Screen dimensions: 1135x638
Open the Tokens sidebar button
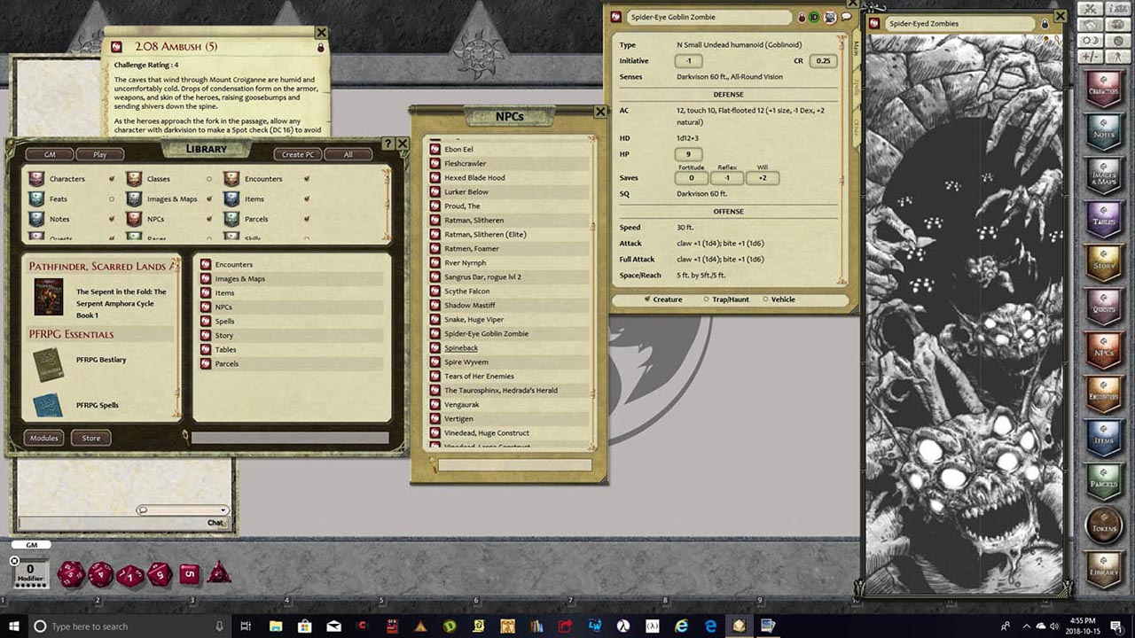click(x=1104, y=525)
